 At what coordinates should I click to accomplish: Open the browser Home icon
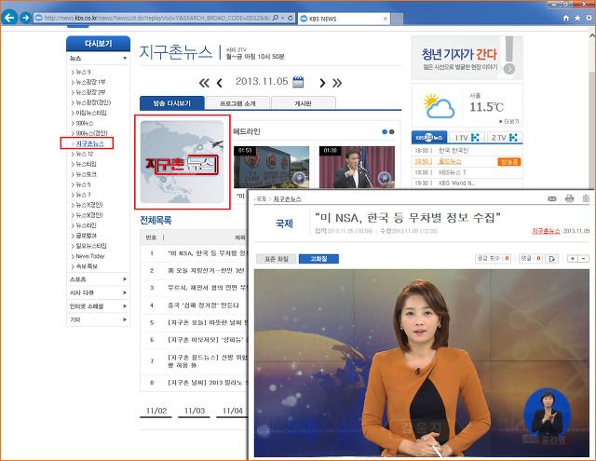coord(566,18)
